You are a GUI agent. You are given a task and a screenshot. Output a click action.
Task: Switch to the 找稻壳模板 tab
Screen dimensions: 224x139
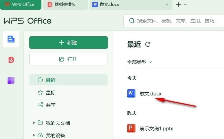click(65, 4)
